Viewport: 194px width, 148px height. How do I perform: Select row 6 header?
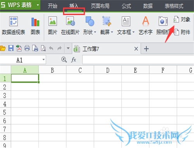pyautogui.click(x=5, y=120)
